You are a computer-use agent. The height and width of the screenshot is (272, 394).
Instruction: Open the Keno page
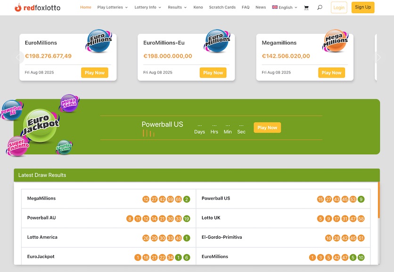(x=198, y=7)
